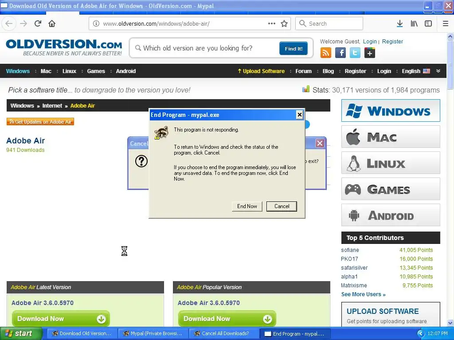This screenshot has width=454, height=340.
Task: Click Register link beside Welcome Guest
Action: pyautogui.click(x=392, y=41)
